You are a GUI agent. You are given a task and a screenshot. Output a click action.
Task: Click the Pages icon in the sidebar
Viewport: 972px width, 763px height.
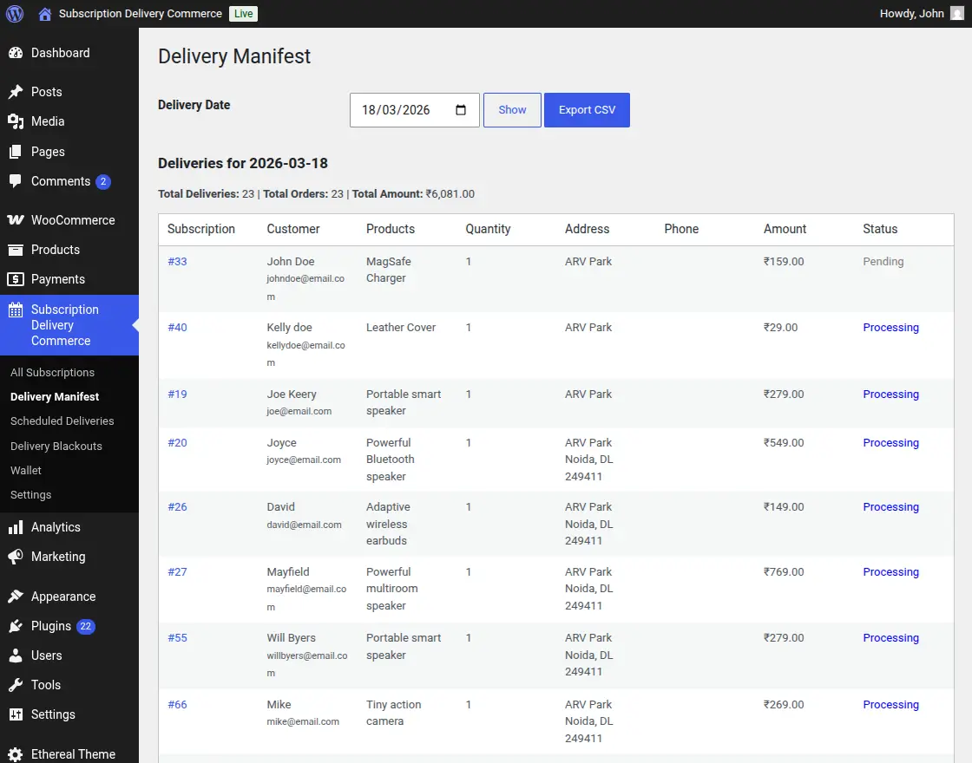pos(17,152)
